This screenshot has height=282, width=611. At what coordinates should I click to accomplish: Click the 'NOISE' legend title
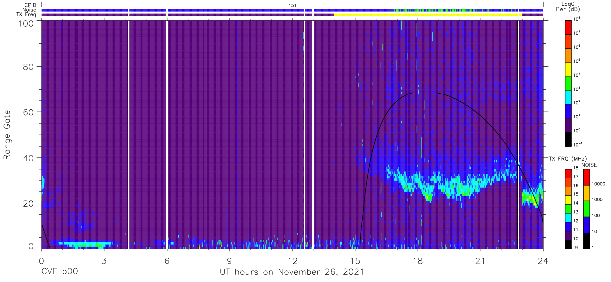pyautogui.click(x=589, y=164)
